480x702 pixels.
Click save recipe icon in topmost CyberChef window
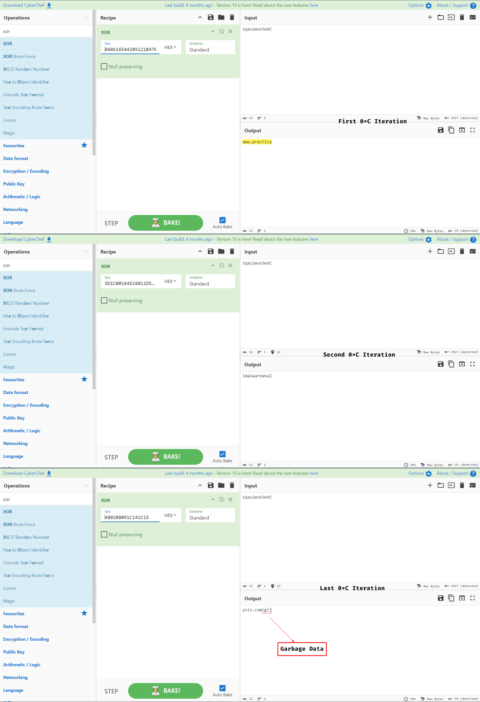(x=210, y=17)
